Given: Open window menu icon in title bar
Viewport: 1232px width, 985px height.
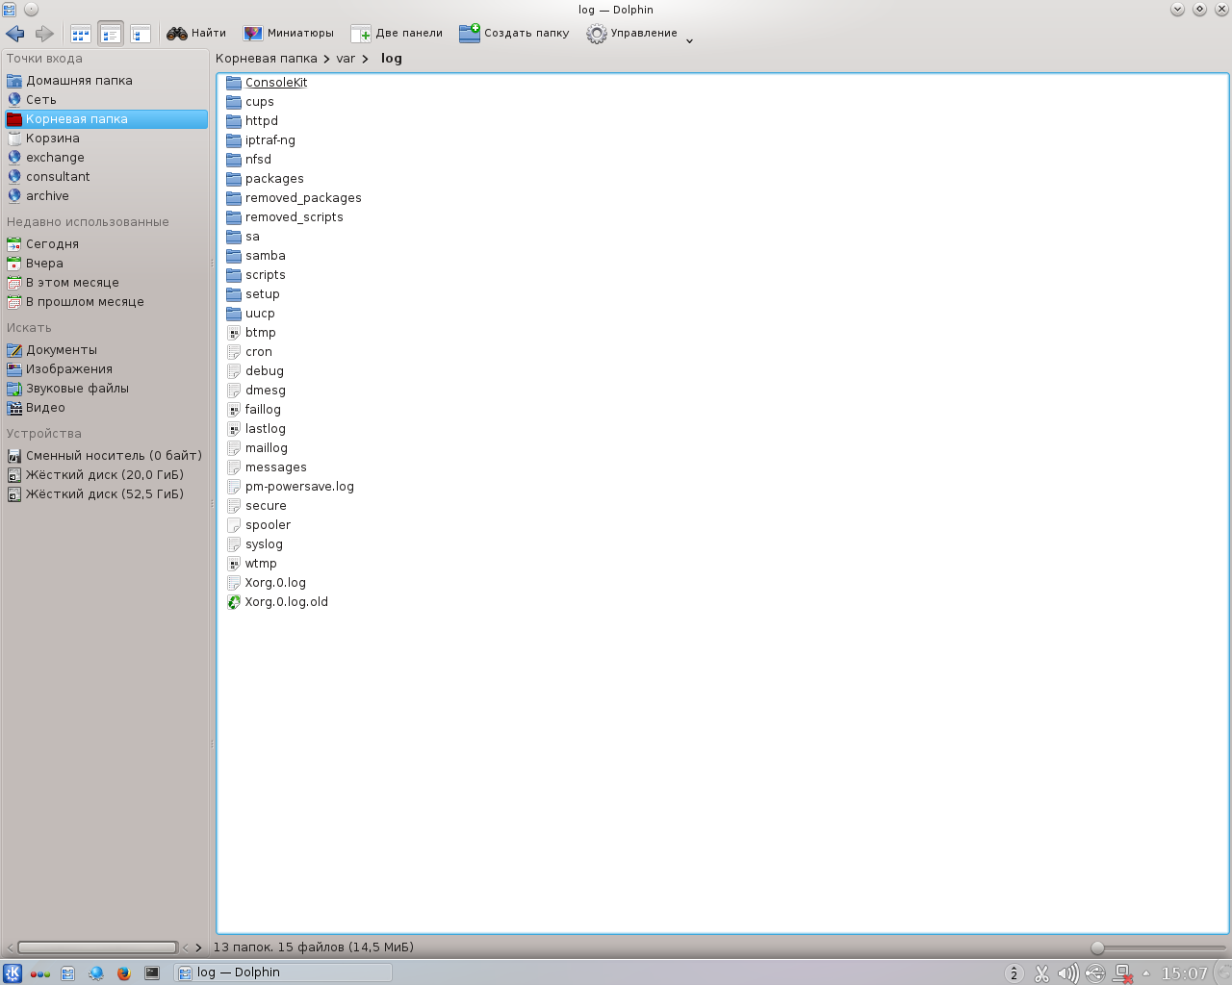Looking at the screenshot, I should (x=10, y=10).
